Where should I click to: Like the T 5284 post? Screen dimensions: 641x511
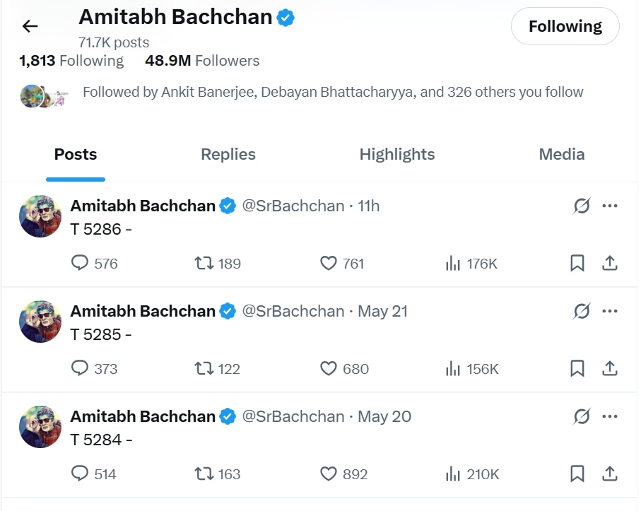coord(329,474)
